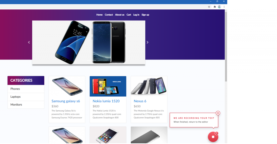
Task: Go to the Cart page
Action: click(x=128, y=15)
